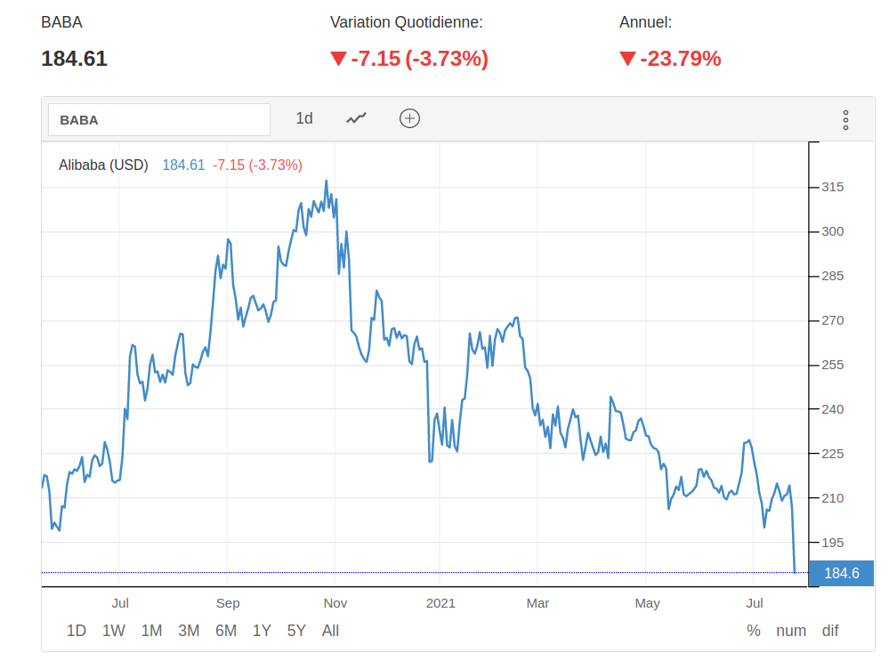Click the Alibaba (USD) series legend
Image resolution: width=889 pixels, height=669 pixels.
point(103,165)
